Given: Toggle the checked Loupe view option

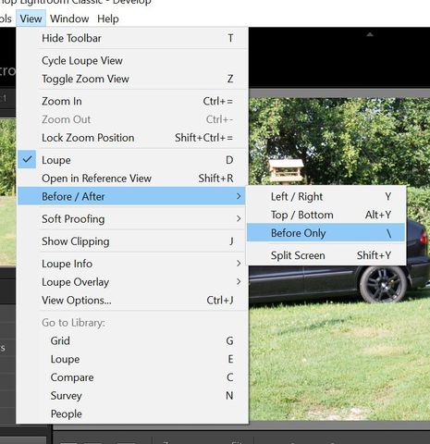Looking at the screenshot, I should pyautogui.click(x=132, y=160).
